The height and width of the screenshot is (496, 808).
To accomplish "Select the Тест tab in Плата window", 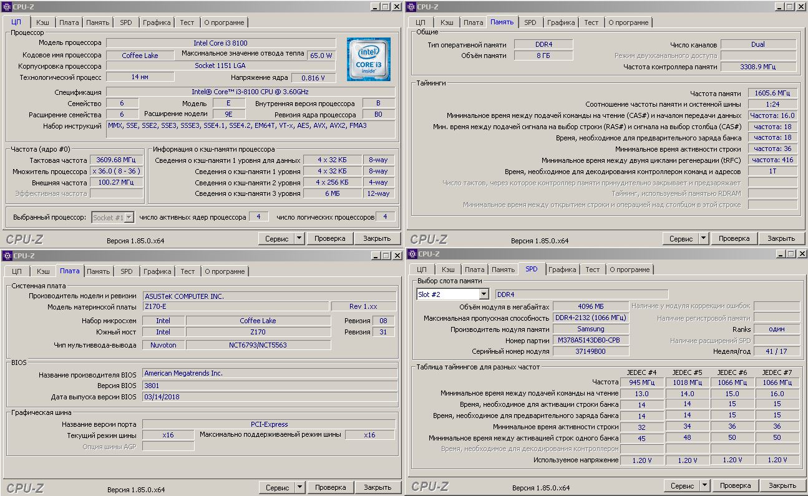I will coord(188,271).
